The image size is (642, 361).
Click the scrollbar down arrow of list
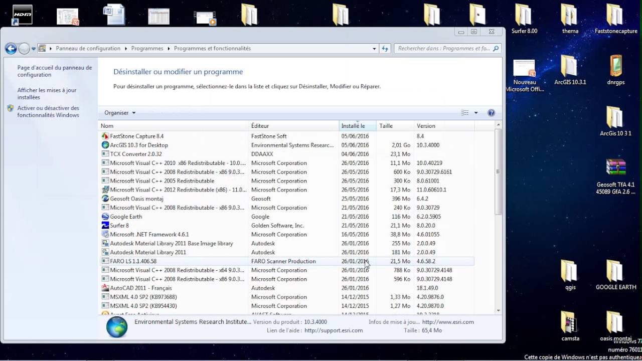[498, 310]
